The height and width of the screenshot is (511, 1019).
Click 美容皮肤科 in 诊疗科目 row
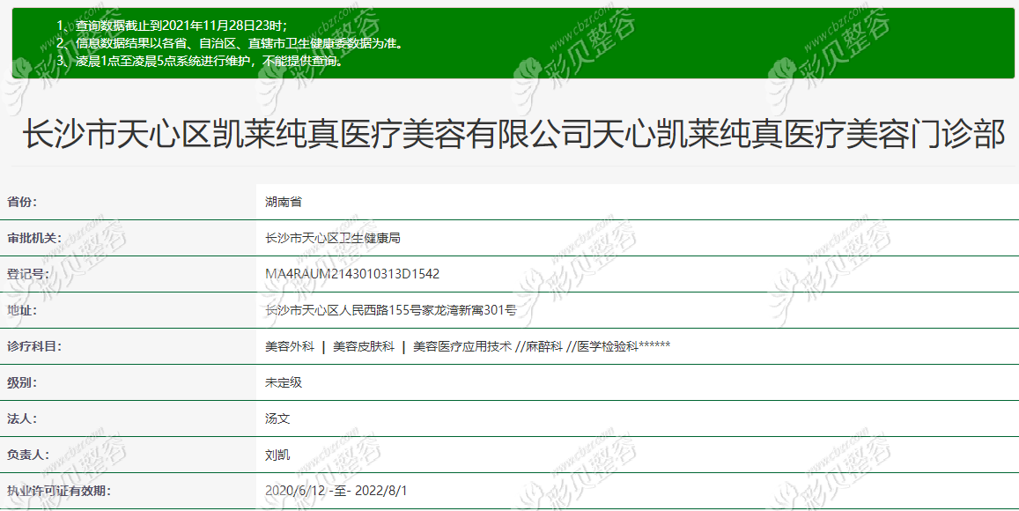pos(363,346)
